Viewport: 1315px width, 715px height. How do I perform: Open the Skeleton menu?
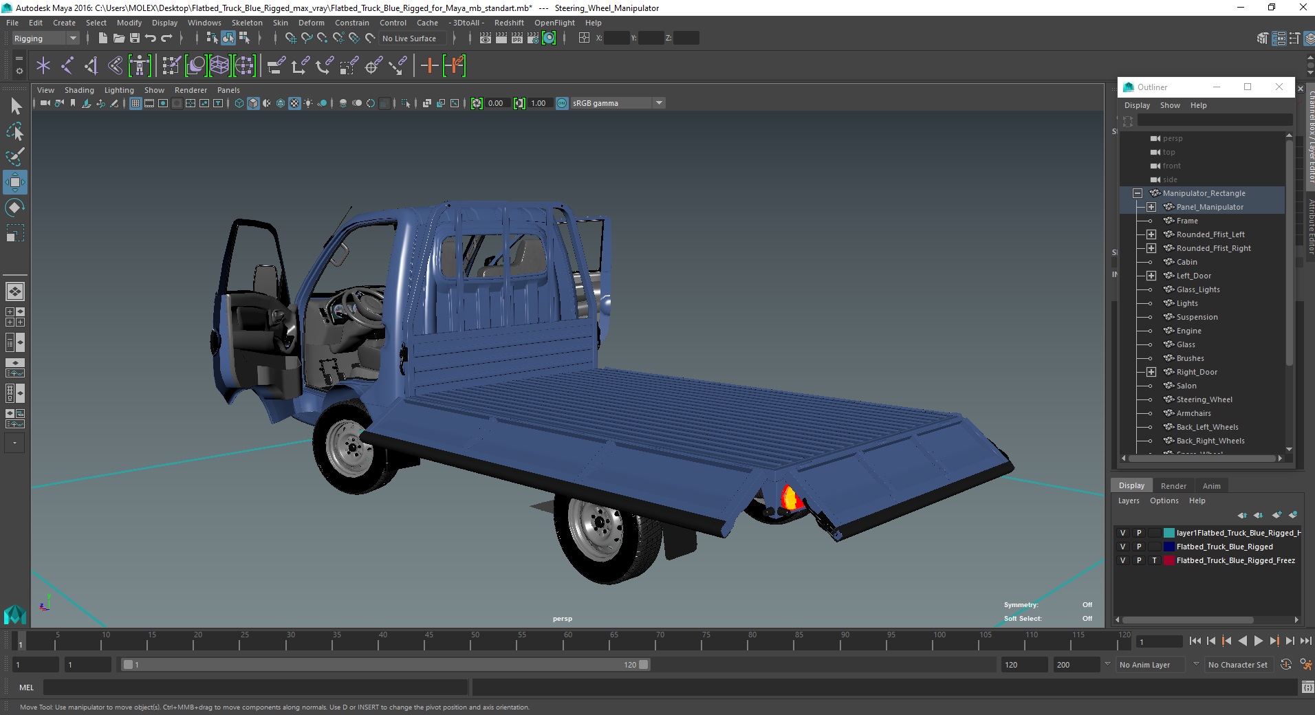(247, 23)
